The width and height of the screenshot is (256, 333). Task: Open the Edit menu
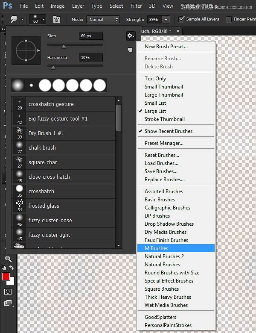tap(39, 6)
